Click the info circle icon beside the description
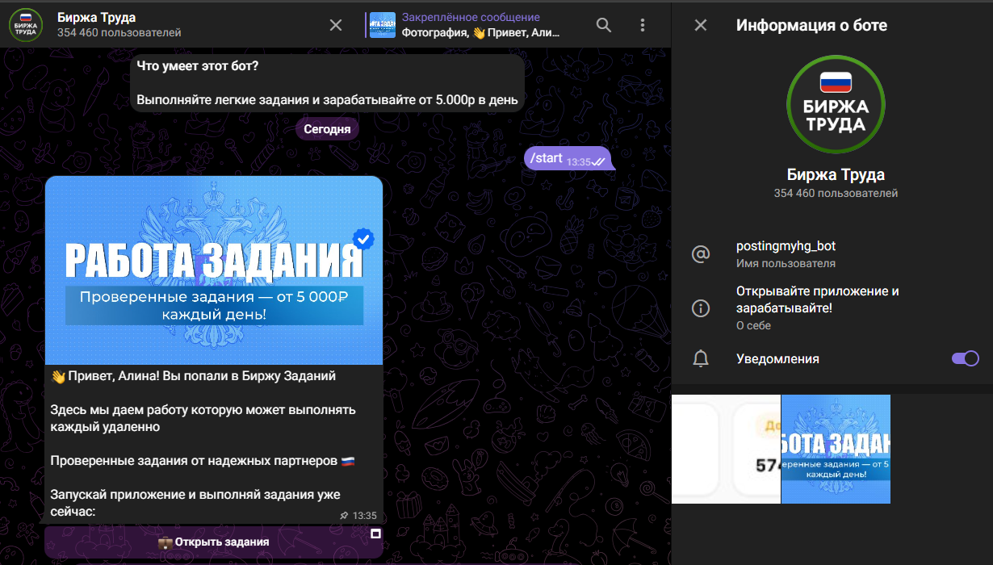993x565 pixels. coord(701,308)
